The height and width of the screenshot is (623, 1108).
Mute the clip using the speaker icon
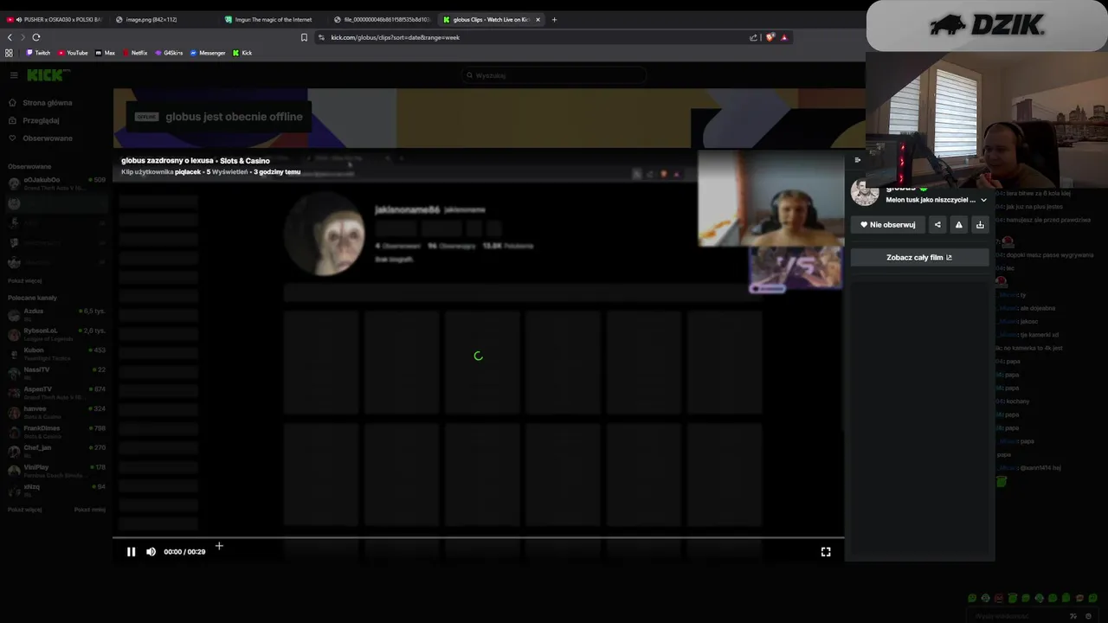(151, 551)
